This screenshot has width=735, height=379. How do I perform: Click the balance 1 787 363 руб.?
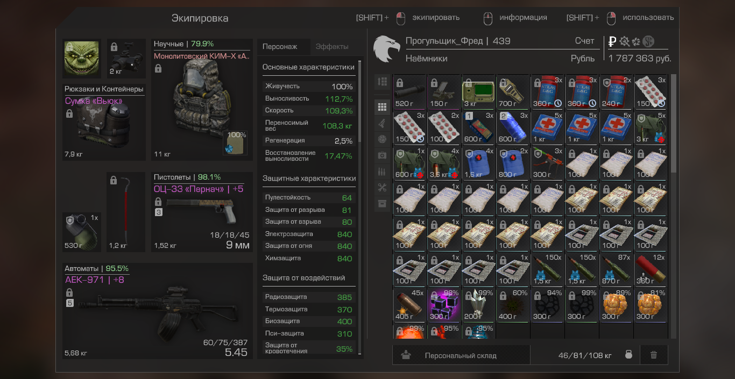click(640, 59)
